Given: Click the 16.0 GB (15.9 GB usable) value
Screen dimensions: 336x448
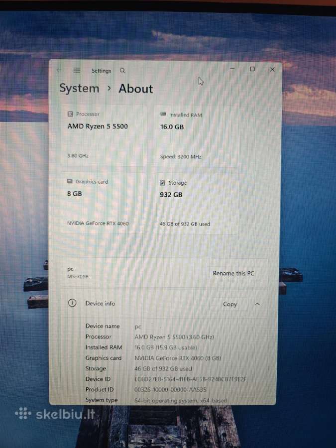Looking at the screenshot, I should pyautogui.click(x=166, y=348).
